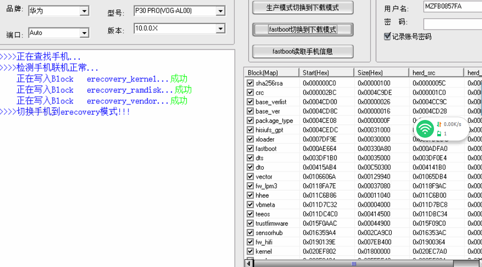
Task: Focus the 用户名 username field
Action: [453, 6]
